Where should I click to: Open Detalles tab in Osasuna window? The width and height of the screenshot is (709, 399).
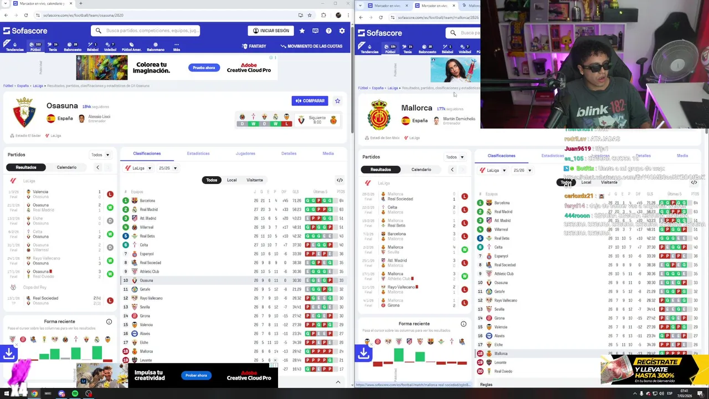pos(289,154)
